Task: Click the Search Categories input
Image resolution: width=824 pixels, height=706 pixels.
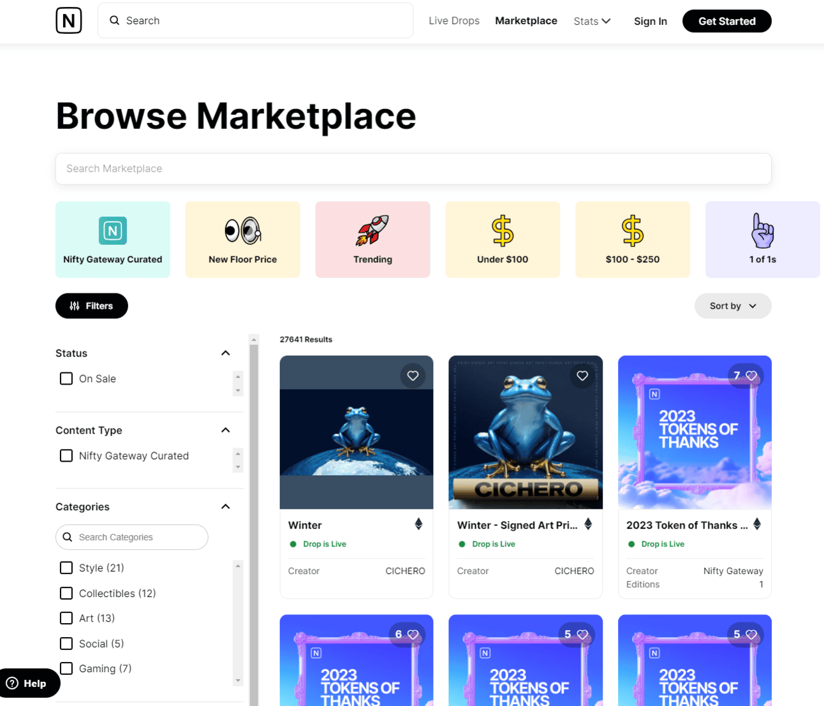Action: 132,537
